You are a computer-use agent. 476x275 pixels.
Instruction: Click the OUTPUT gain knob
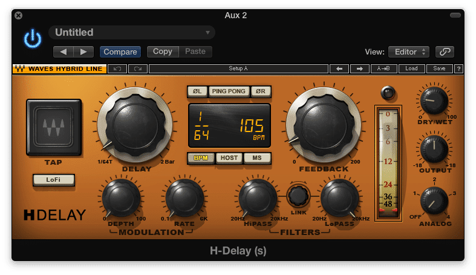pyautogui.click(x=434, y=149)
